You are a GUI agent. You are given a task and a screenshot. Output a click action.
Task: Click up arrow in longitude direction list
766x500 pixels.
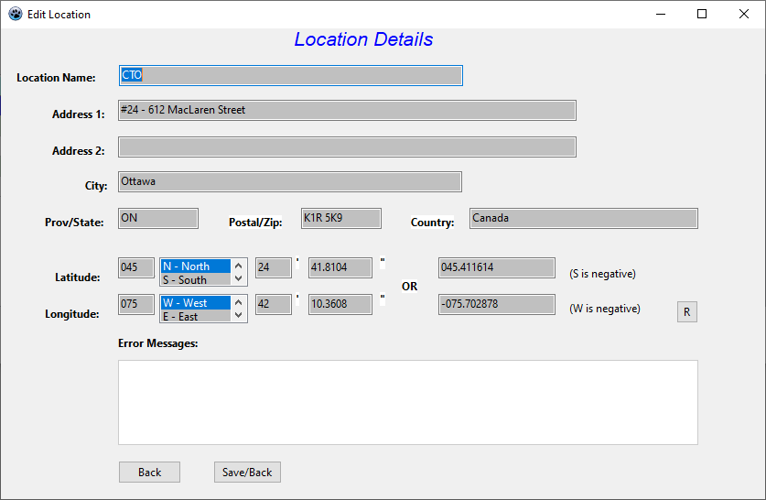point(239,303)
